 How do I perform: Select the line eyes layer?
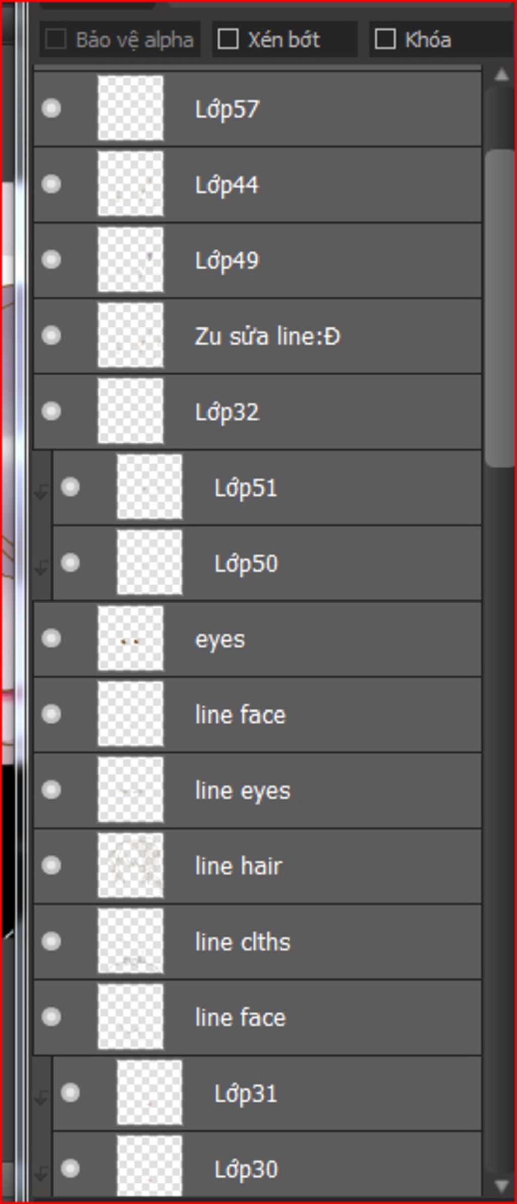(x=243, y=791)
